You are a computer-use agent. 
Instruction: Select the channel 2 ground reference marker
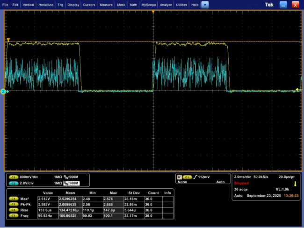(x=3, y=92)
